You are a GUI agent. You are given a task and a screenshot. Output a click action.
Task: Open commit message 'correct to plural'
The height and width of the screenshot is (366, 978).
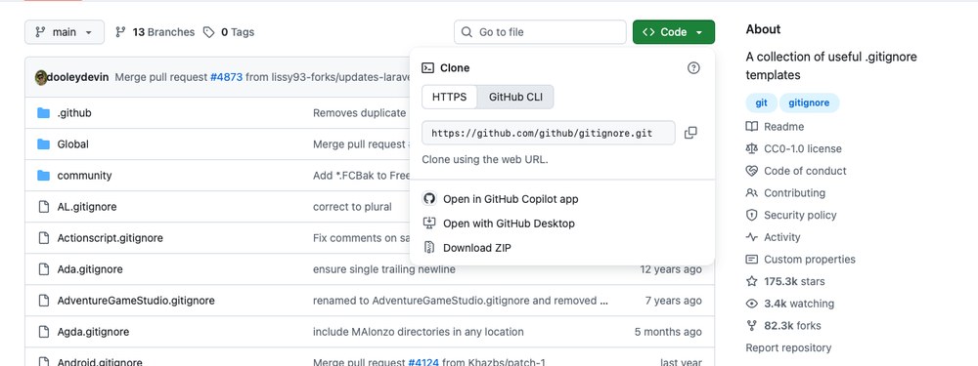point(352,207)
